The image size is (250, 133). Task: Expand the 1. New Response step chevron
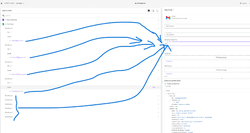pyautogui.click(x=158, y=20)
